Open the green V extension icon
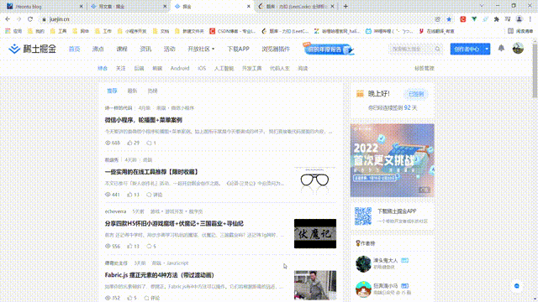Viewport: 538px width, 302px height. (474, 19)
